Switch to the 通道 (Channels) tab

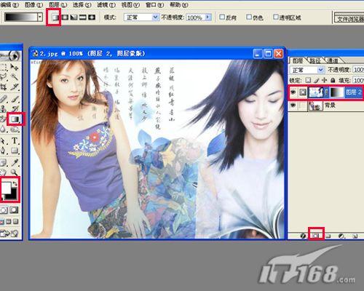tap(333, 60)
